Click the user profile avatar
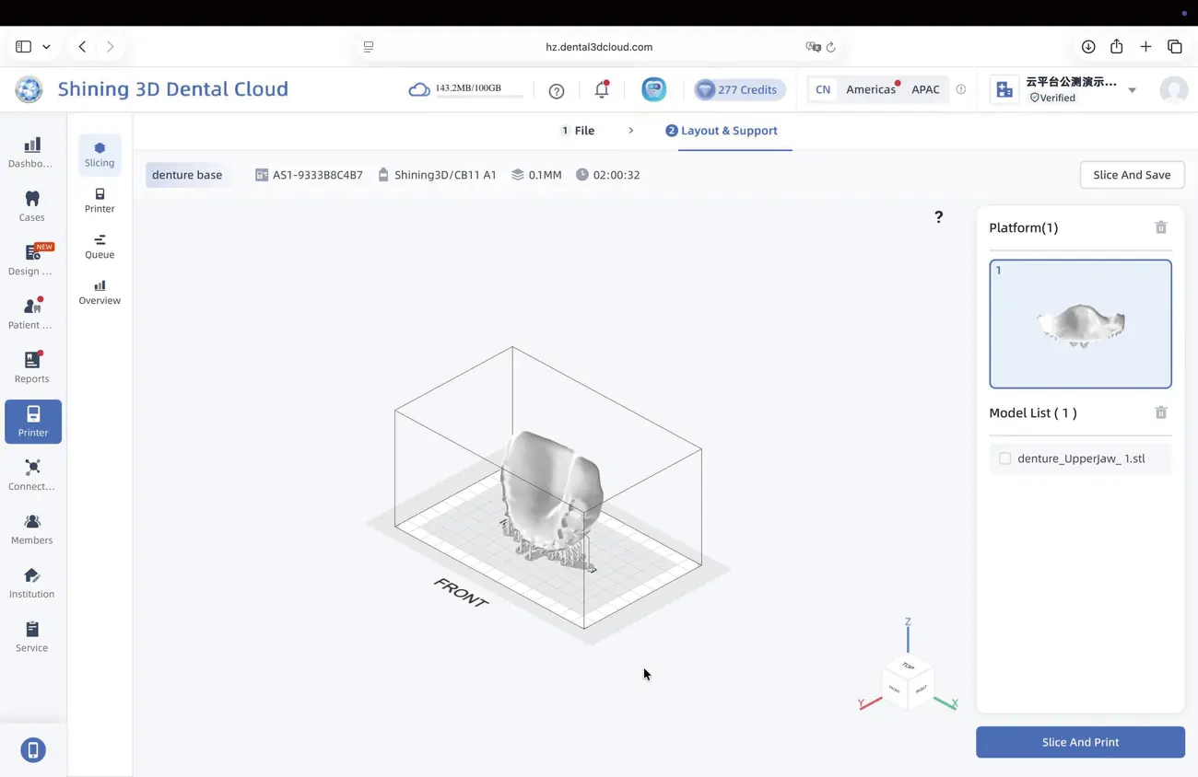This screenshot has width=1198, height=777. coord(1173,90)
